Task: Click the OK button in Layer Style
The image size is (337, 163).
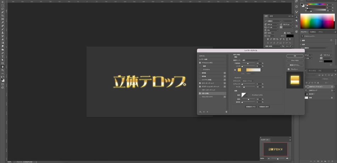Action: [x=295, y=56]
